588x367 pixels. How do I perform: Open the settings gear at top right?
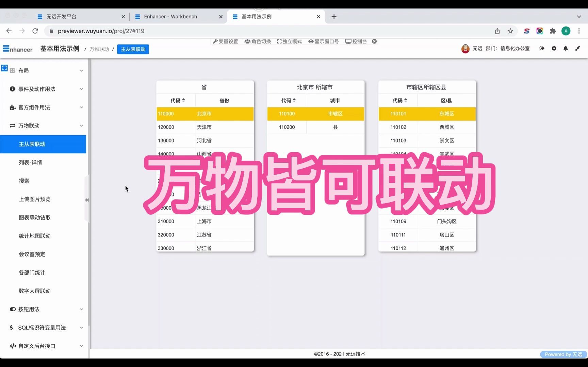(554, 49)
